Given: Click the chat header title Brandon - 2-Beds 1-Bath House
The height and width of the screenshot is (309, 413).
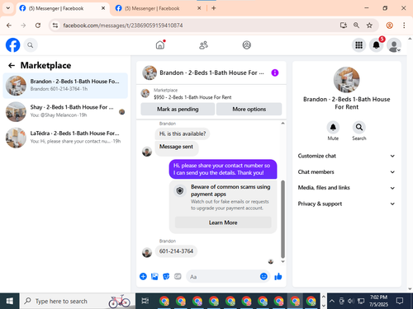Looking at the screenshot, I should [211, 73].
